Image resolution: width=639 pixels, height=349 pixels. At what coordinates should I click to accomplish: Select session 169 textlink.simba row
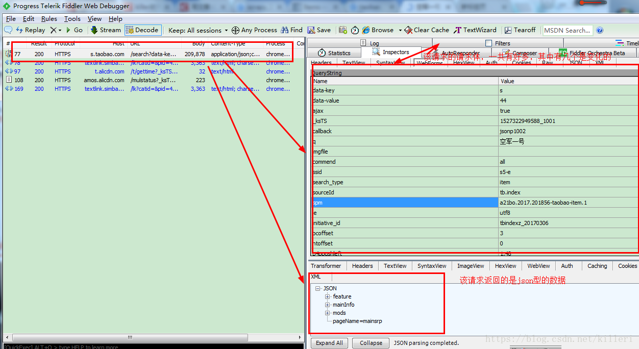pos(153,89)
